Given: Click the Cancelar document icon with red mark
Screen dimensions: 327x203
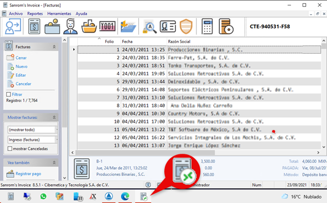Looking at the screenshot, I should tap(11, 84).
